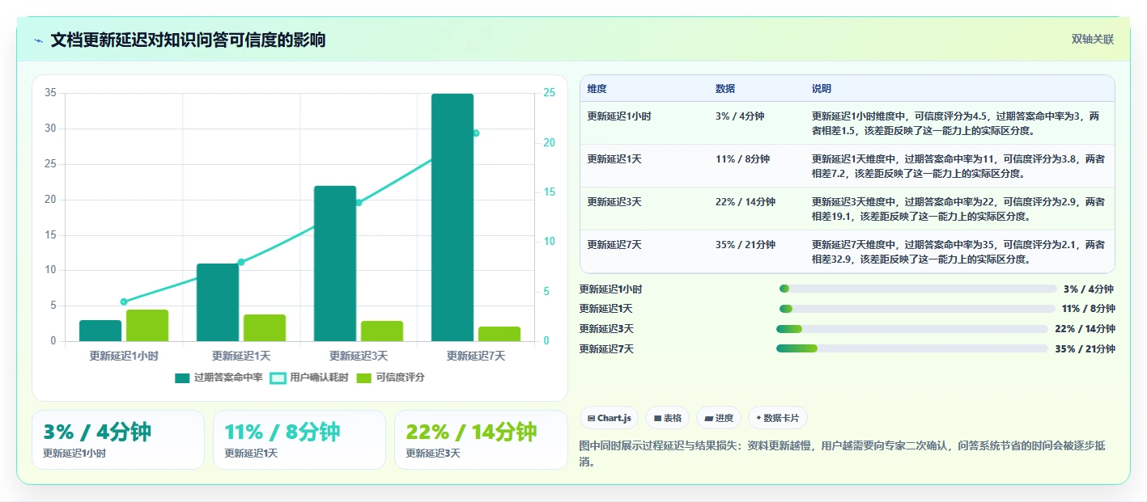Screen dimensions: 1147x502
Task: Click table value 35% / 21分钟
Action: (746, 245)
